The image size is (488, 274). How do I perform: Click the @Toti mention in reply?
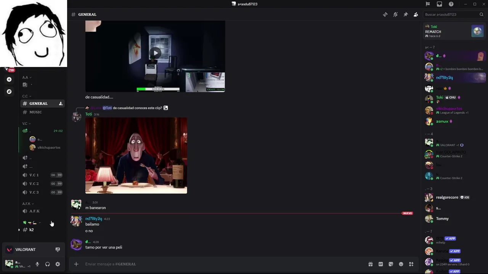point(107,108)
